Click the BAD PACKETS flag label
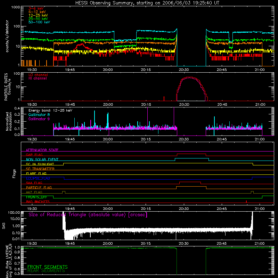Image resolution: width=278 pixels, height=278 pixels. pyautogui.click(x=38, y=202)
